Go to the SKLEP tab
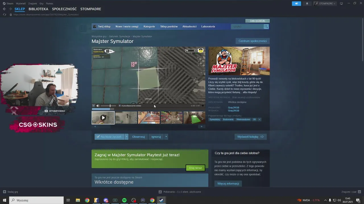This screenshot has height=204, width=364. click(x=20, y=9)
